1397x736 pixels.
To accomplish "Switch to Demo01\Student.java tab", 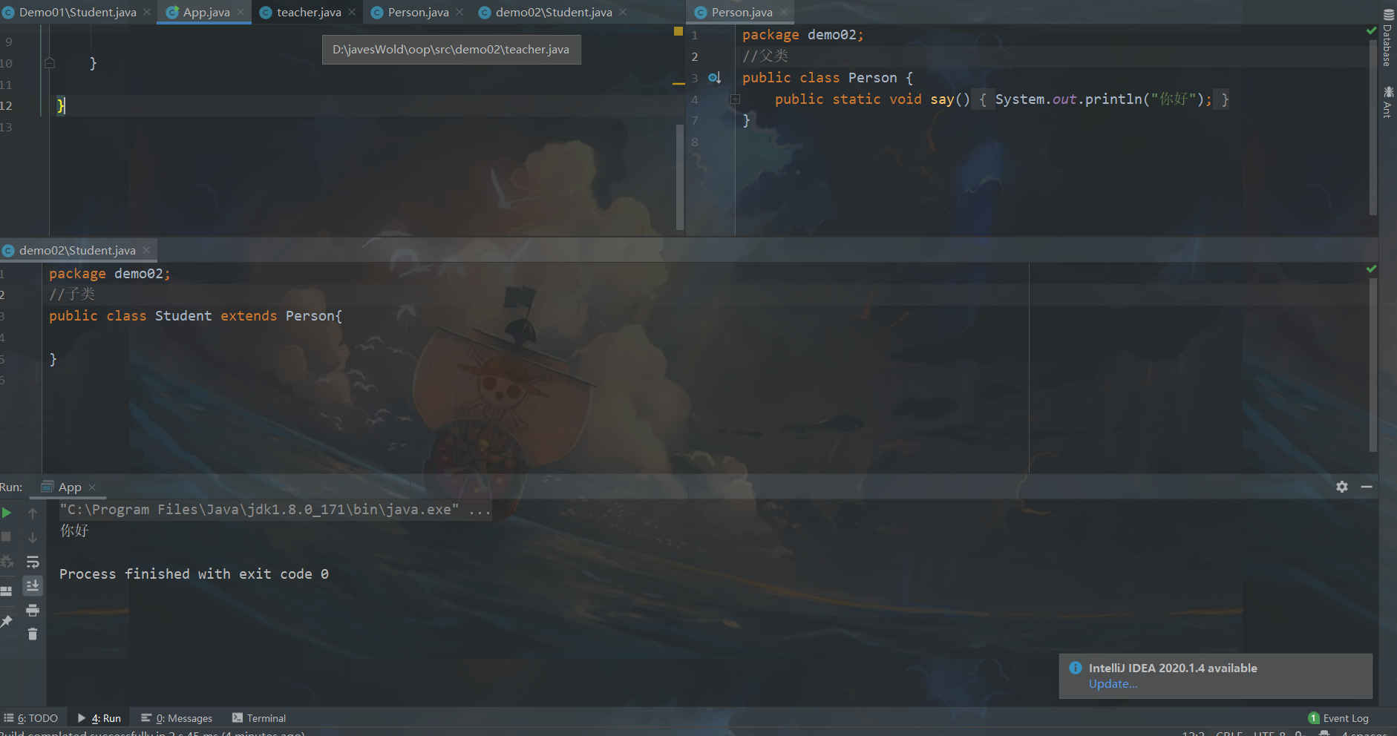I will tap(77, 12).
